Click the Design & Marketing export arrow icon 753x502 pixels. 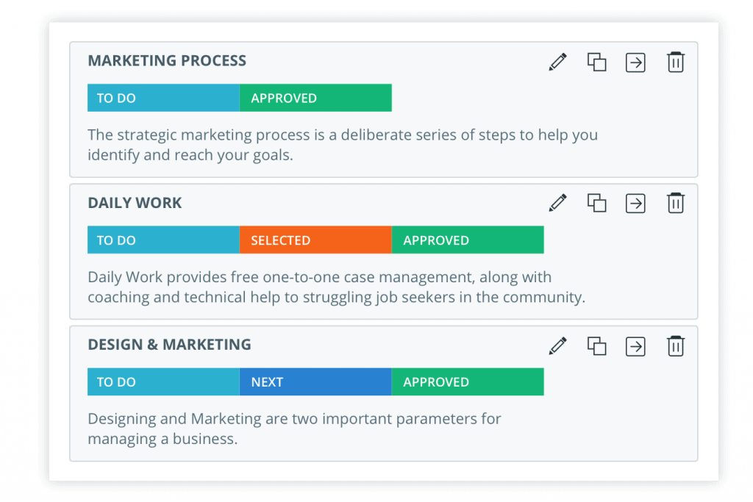tap(635, 346)
